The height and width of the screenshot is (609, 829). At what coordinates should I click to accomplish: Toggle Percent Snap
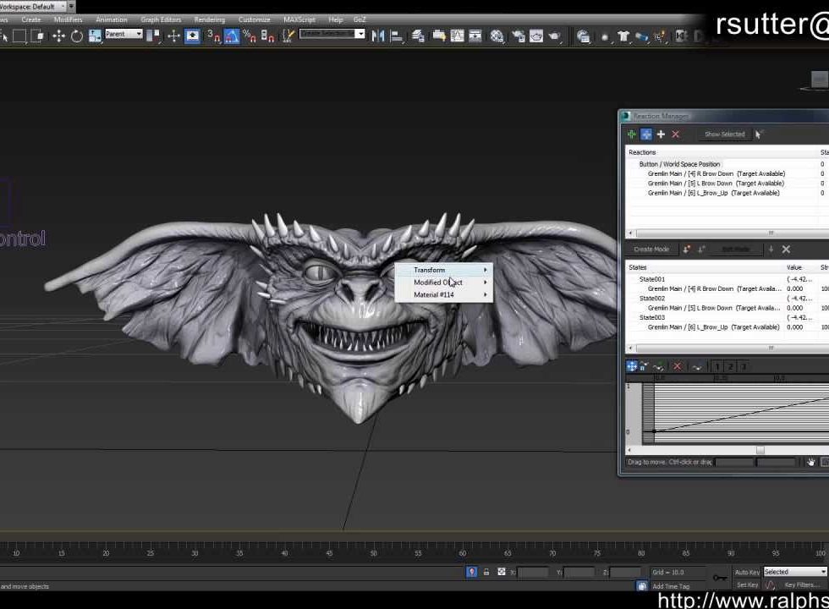249,36
